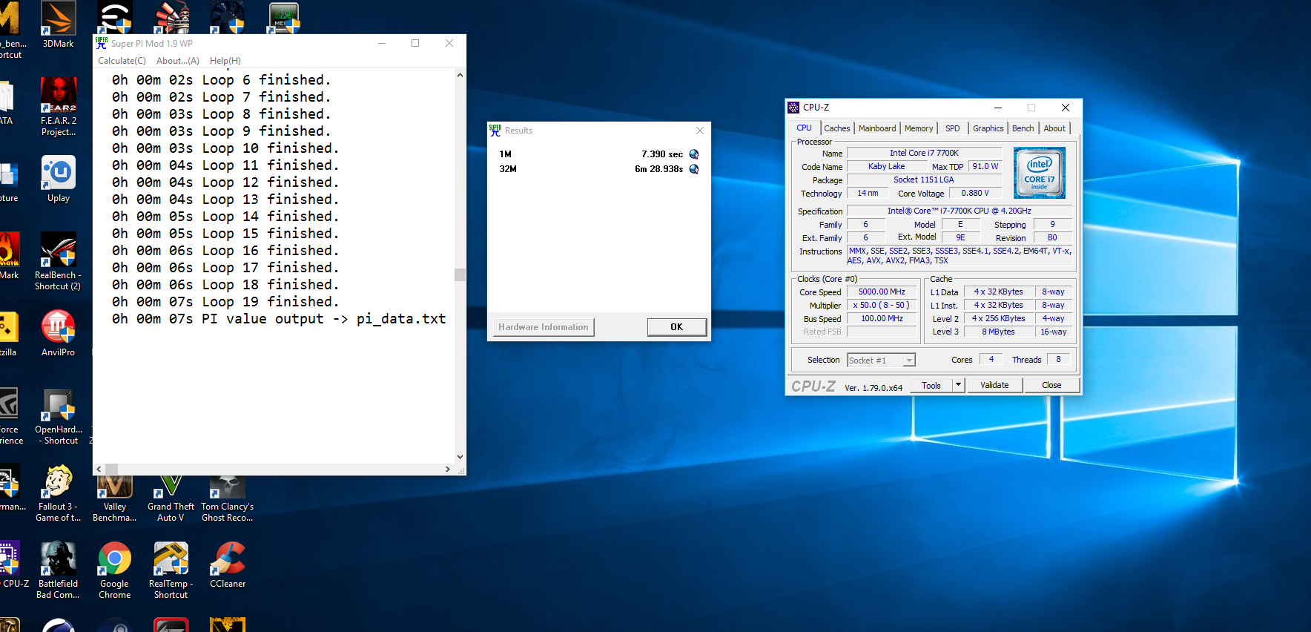1311x632 pixels.
Task: Open the 3DMark desktop shortcut
Action: click(x=58, y=24)
